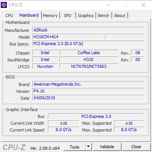Click the LPCIO NCT6793/NCT5563 field
152x152 pixels.
[x=89, y=66]
